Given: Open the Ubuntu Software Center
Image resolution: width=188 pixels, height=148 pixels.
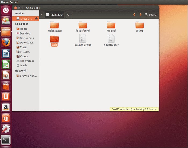Looking at the screenshot, I should click(x=6, y=86).
